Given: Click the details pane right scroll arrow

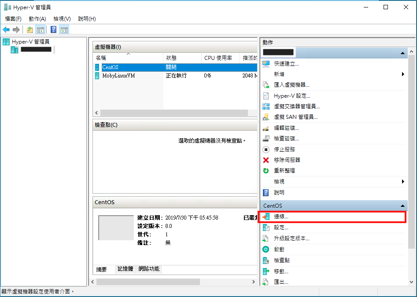Looking at the screenshot, I should tap(254, 282).
